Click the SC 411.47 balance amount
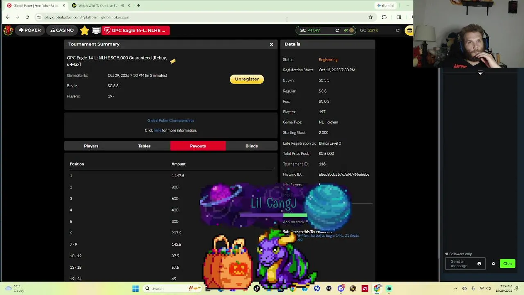 [x=314, y=30]
